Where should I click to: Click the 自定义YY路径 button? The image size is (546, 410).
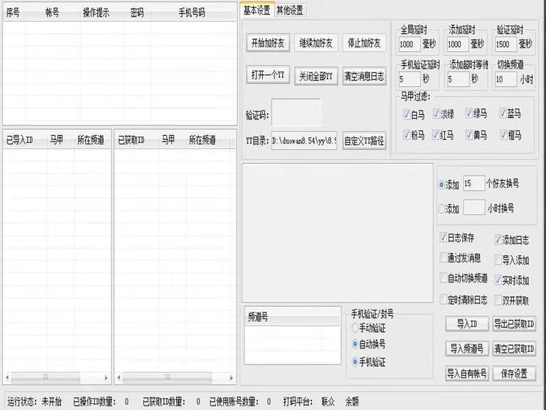364,141
